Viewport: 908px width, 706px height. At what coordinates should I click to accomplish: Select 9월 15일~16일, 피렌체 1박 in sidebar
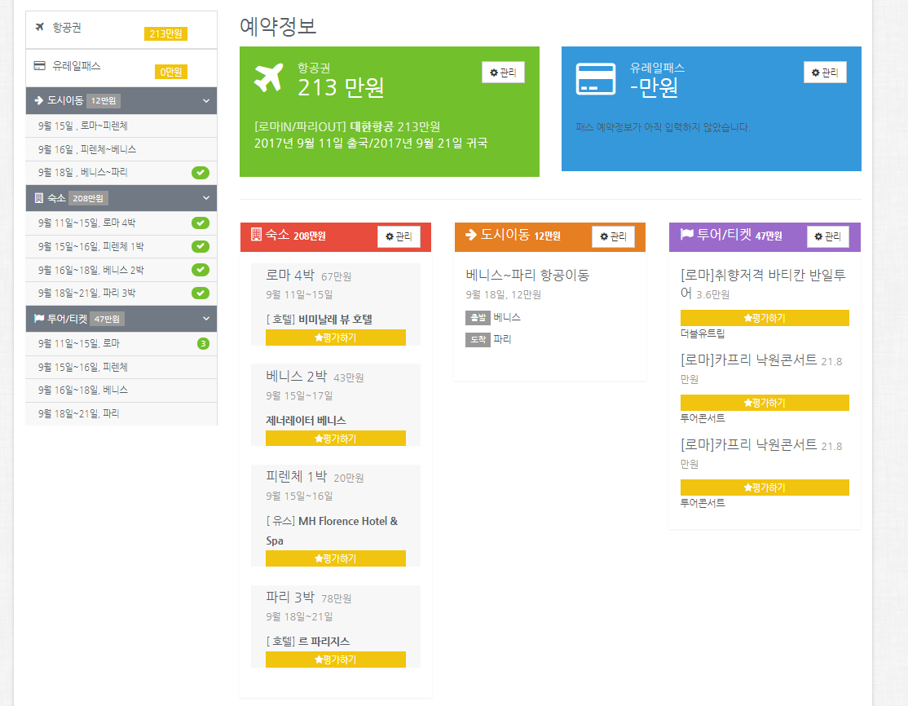pos(121,247)
